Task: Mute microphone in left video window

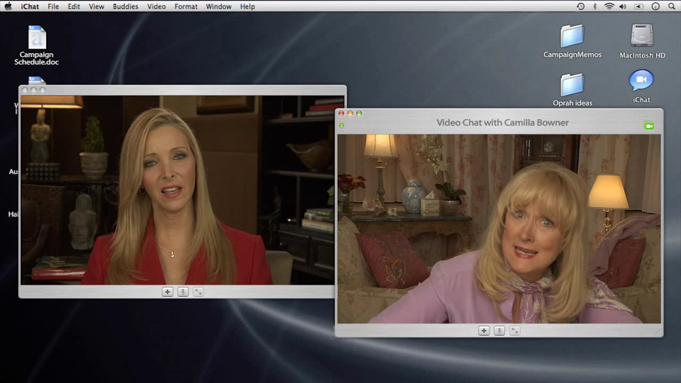Action: (182, 292)
